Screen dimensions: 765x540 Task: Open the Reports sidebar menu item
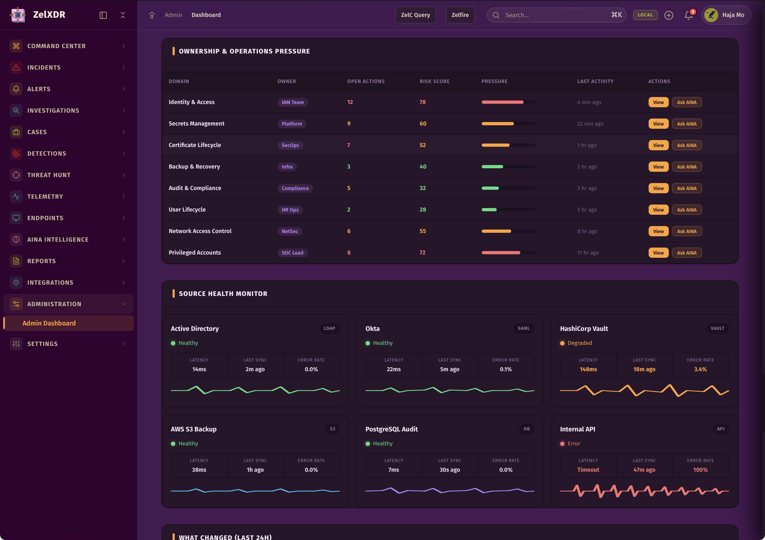(x=42, y=261)
